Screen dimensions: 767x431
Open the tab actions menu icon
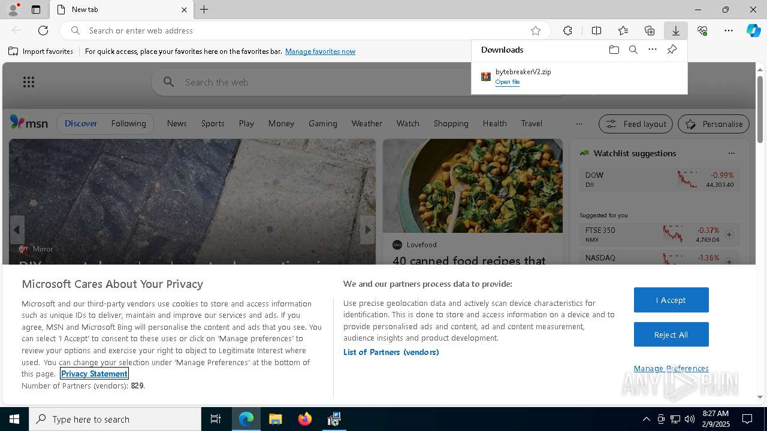[36, 10]
